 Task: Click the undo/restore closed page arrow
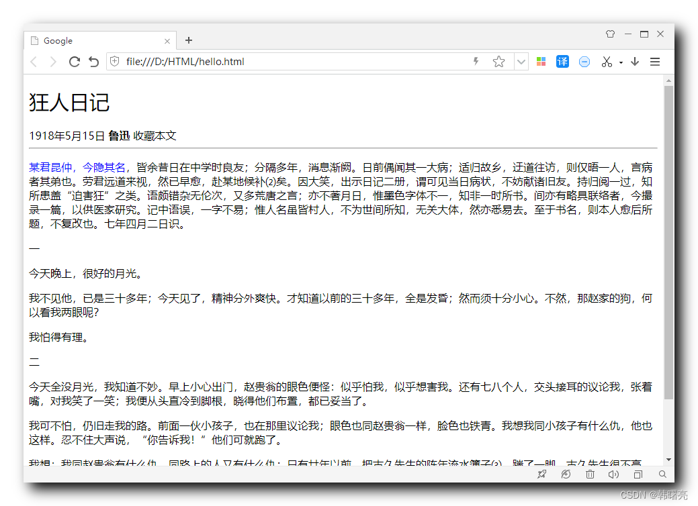[x=93, y=62]
